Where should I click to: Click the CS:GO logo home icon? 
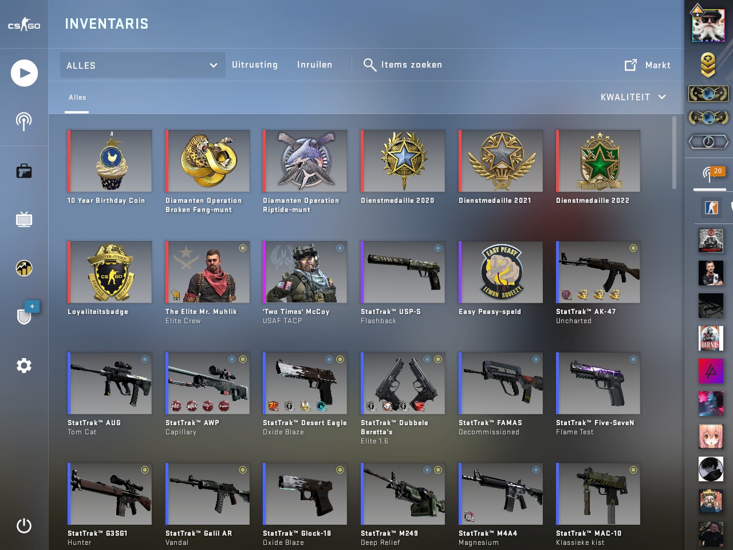click(24, 25)
